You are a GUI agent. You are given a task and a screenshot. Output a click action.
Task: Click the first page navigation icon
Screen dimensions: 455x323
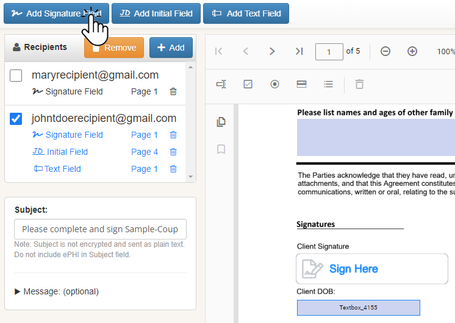[219, 51]
